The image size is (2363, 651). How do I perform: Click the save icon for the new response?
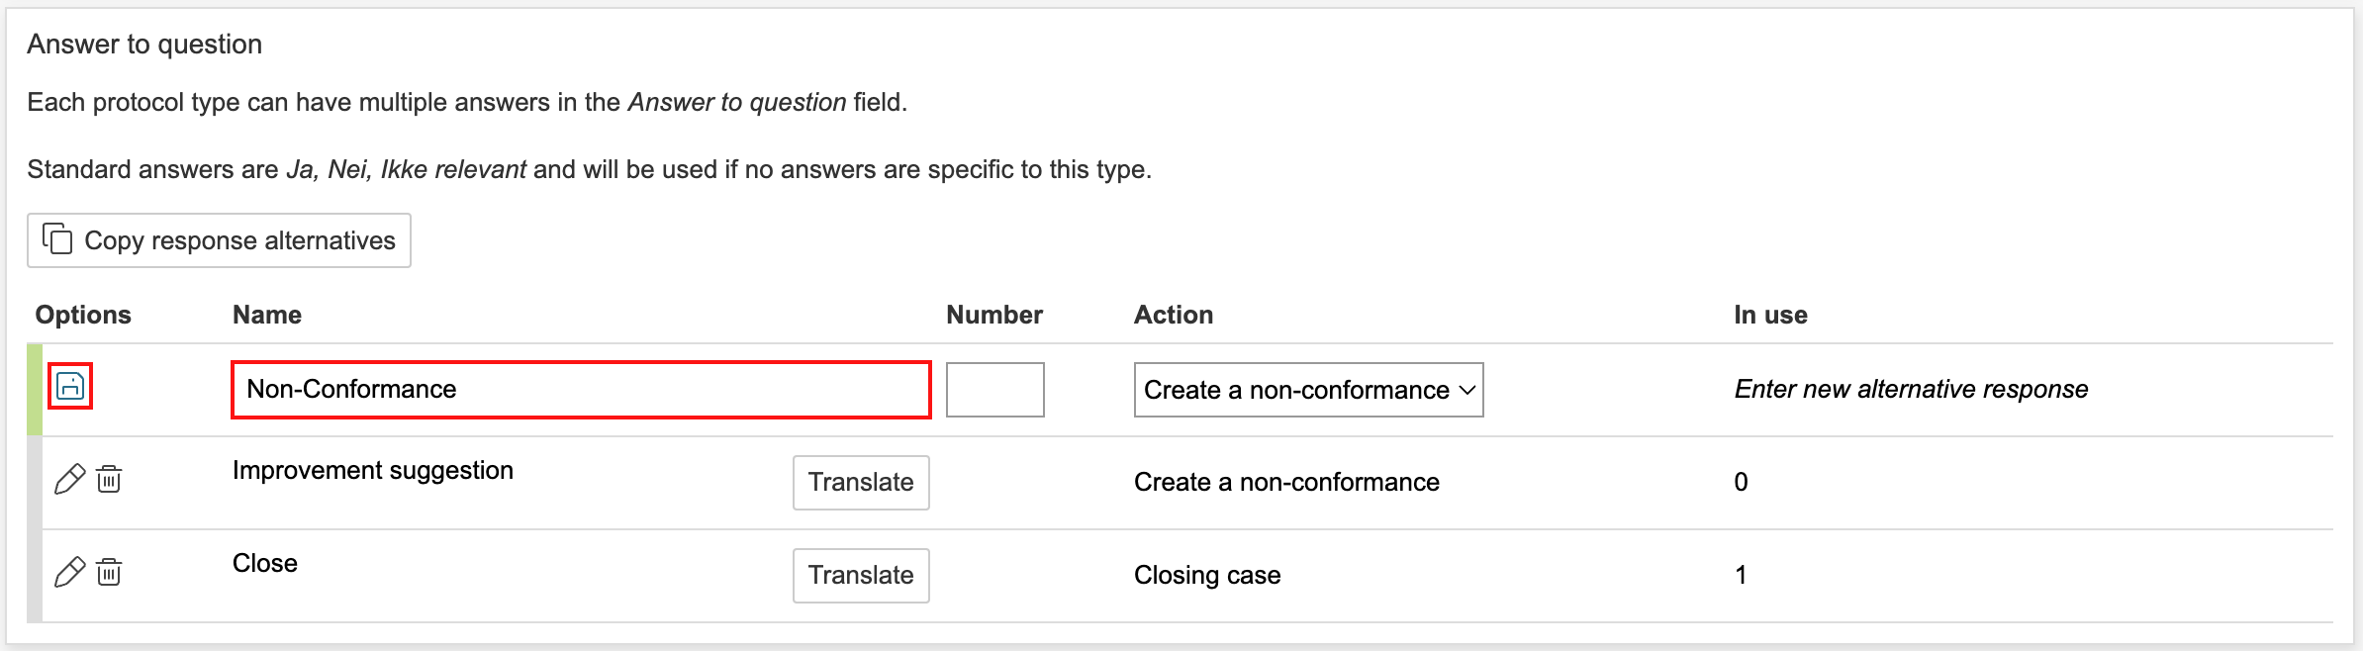pos(70,387)
